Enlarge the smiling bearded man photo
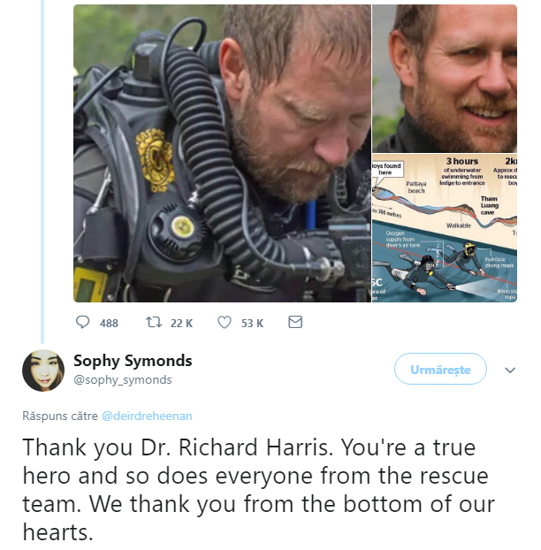Viewport: 541px width, 550px height. [445, 79]
